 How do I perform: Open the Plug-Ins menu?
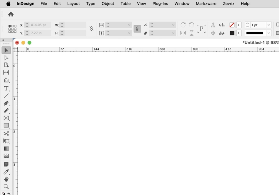pos(160,4)
